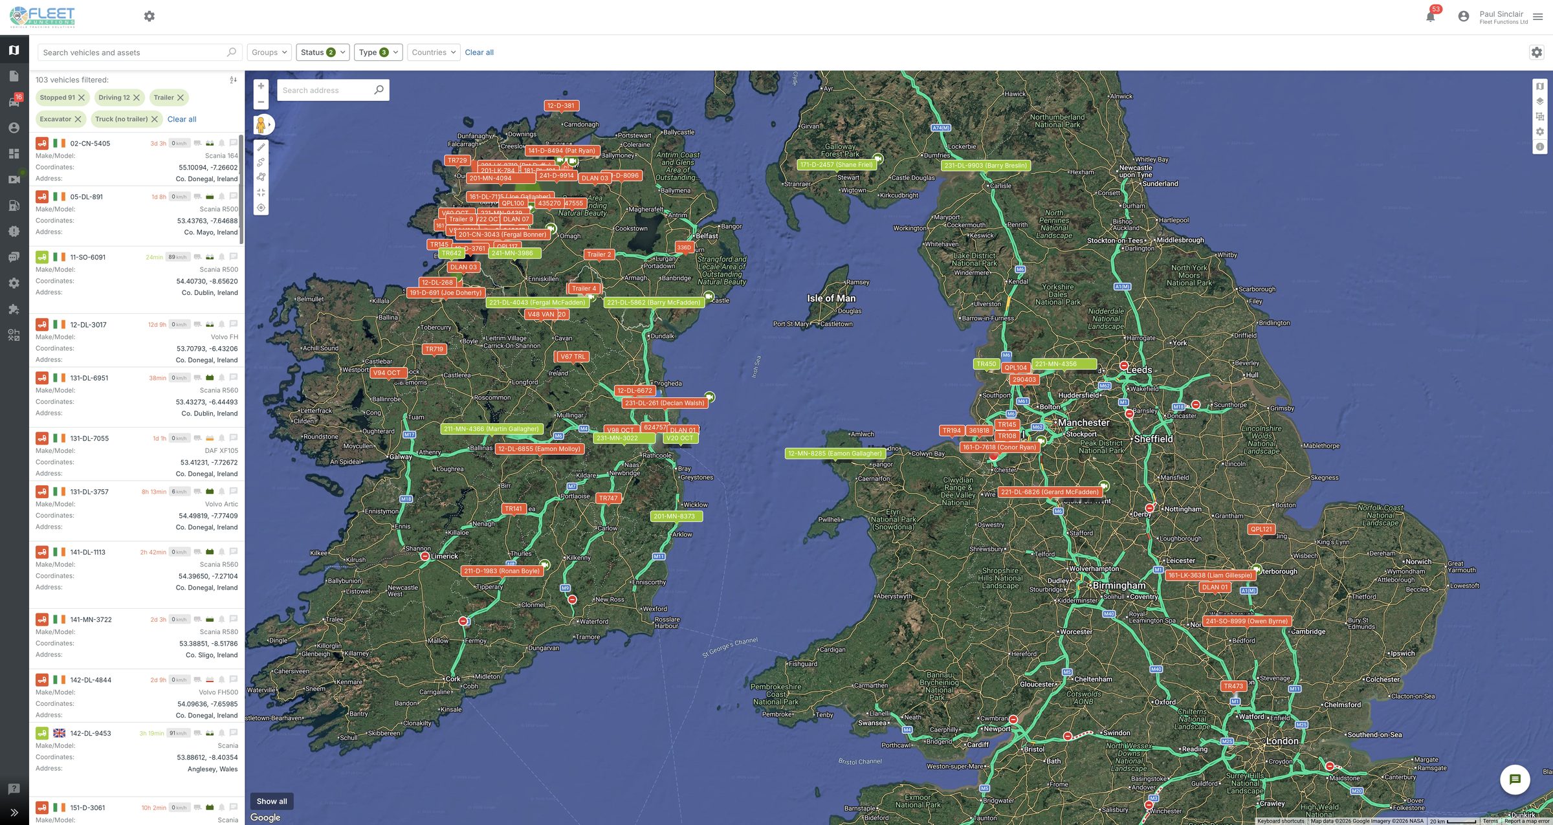
Task: Click the locate my position tool
Action: (x=261, y=208)
